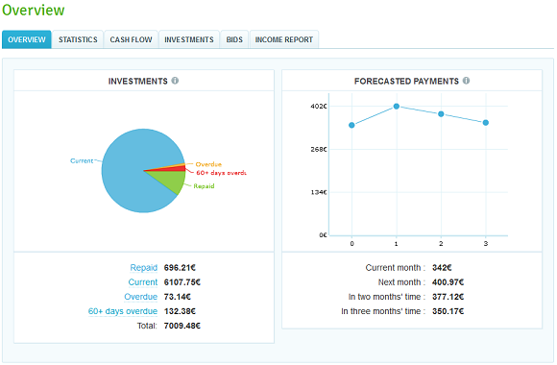Click the Current pie chart label
This screenshot has width=557, height=365.
coord(82,160)
